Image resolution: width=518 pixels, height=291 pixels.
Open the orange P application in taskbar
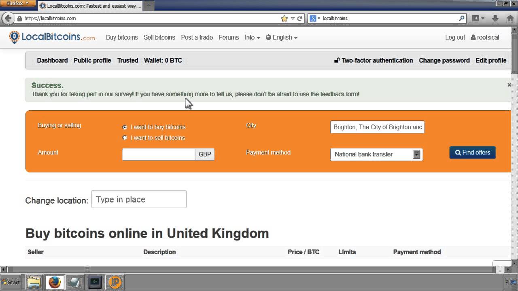(115, 282)
